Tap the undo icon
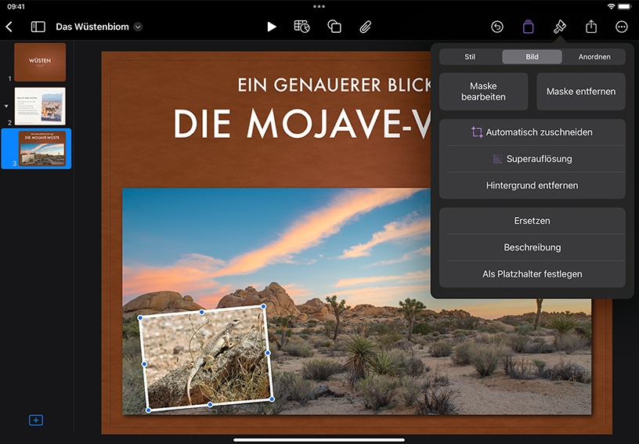 (x=496, y=27)
